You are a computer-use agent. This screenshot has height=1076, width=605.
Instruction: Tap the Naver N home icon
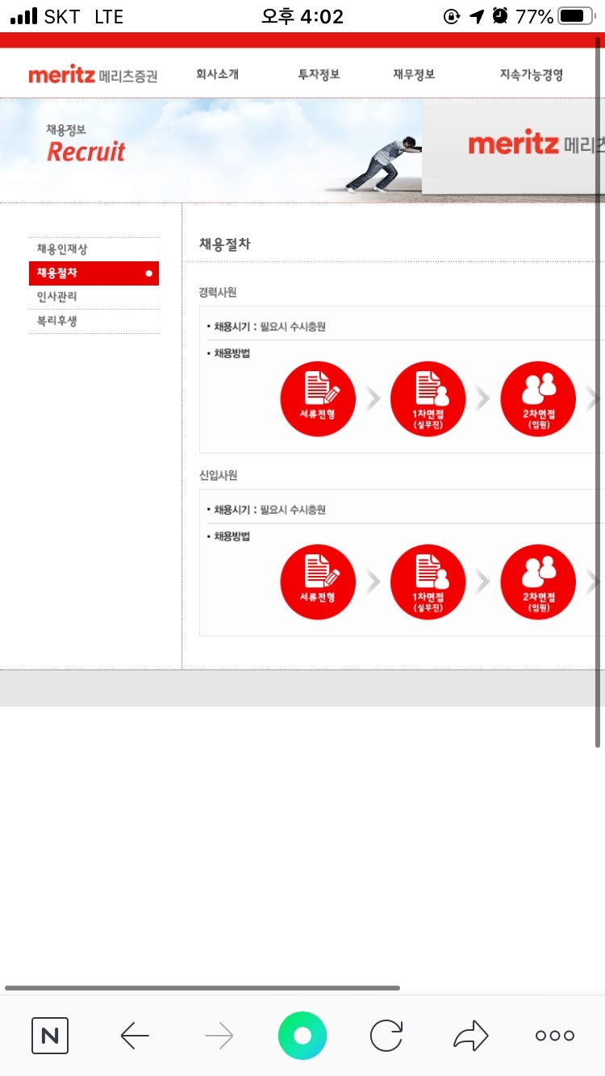coord(50,1035)
